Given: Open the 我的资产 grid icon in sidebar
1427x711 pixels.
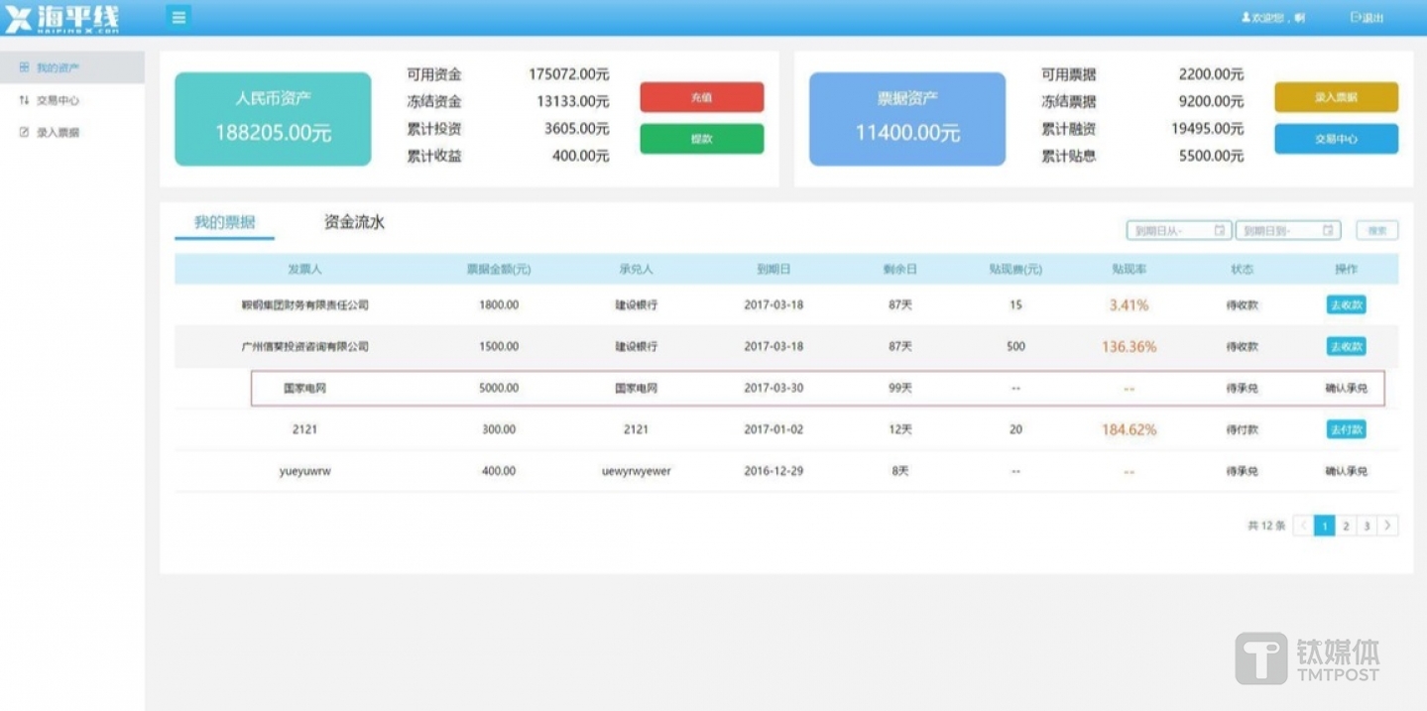Looking at the screenshot, I should click(x=23, y=67).
